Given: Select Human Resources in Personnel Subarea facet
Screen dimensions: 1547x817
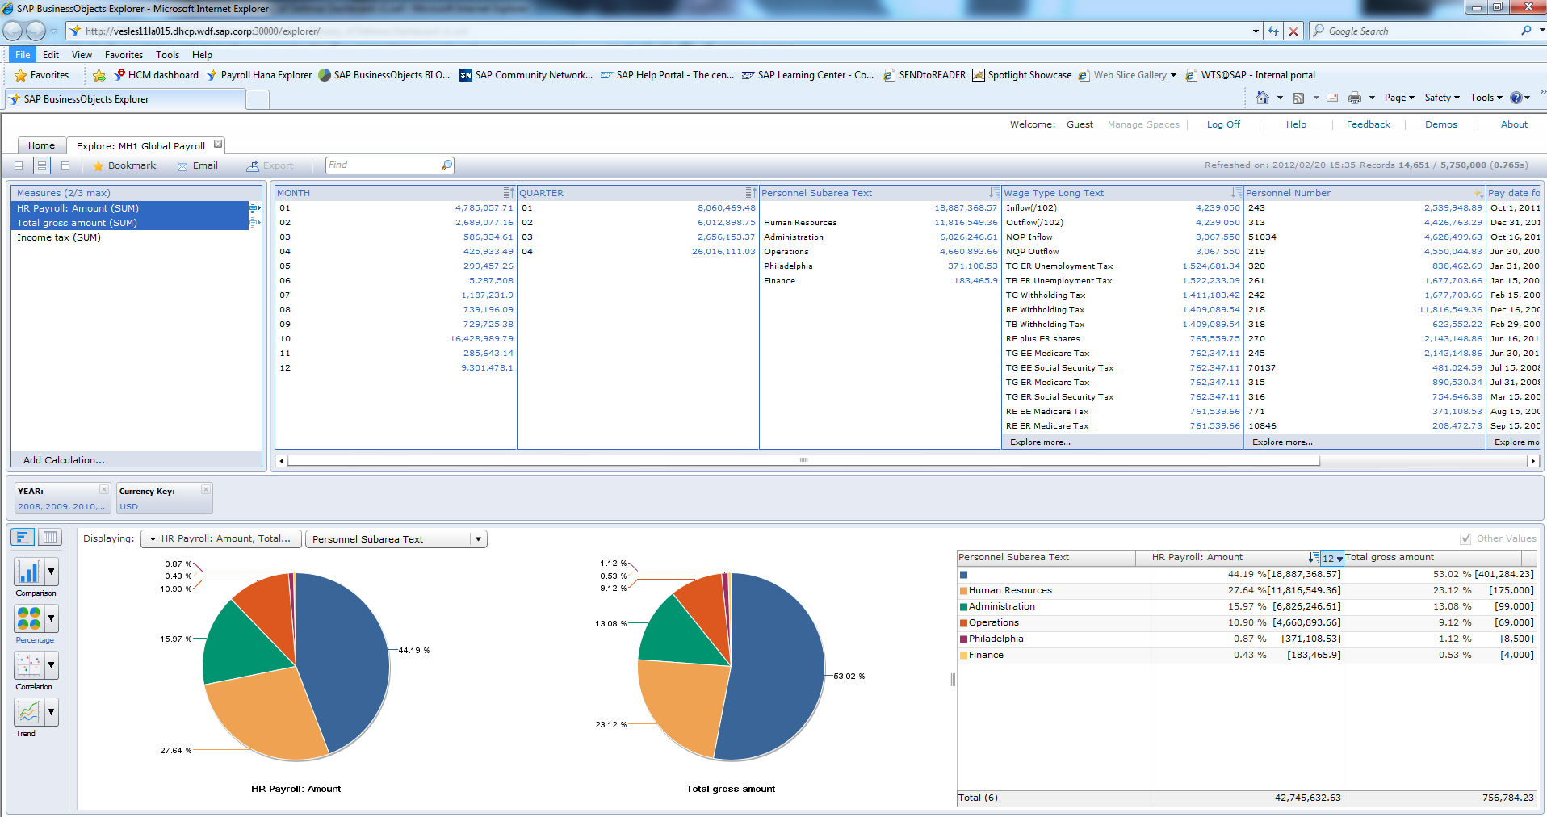Looking at the screenshot, I should pos(880,223).
